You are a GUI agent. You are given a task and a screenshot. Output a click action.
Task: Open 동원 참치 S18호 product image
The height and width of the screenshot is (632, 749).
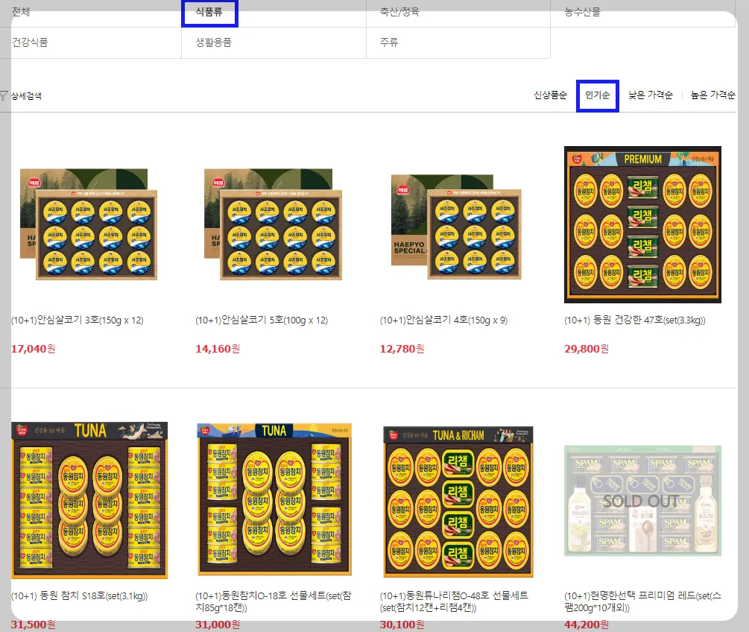(89, 500)
